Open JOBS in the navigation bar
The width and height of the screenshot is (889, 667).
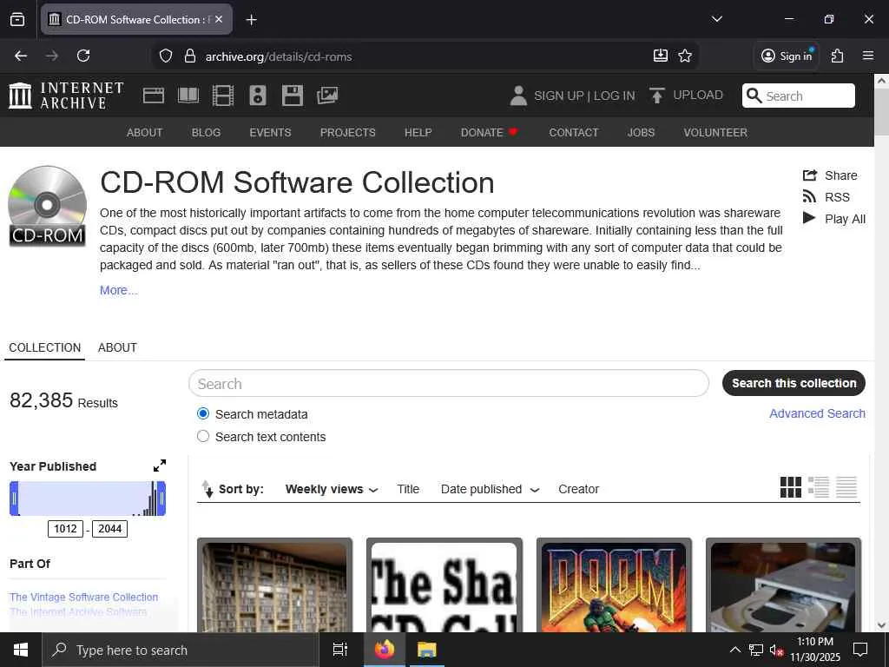tap(641, 132)
